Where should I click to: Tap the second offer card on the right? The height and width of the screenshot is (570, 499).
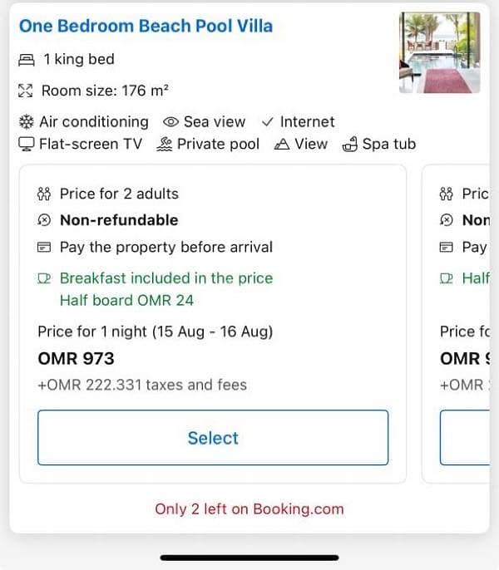coord(456,324)
